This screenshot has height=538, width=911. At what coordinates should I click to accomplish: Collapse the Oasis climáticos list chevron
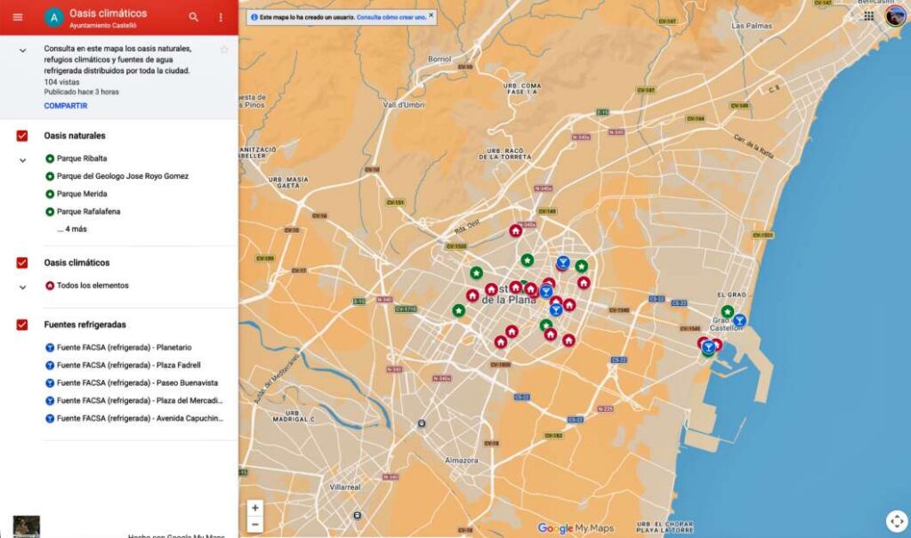click(x=22, y=287)
